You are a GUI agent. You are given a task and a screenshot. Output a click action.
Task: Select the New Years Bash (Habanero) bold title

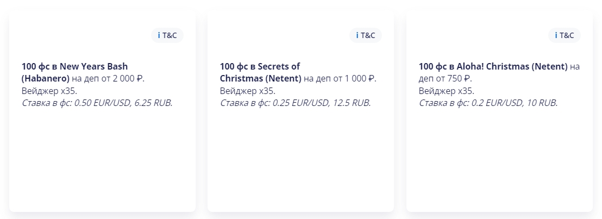(x=74, y=73)
